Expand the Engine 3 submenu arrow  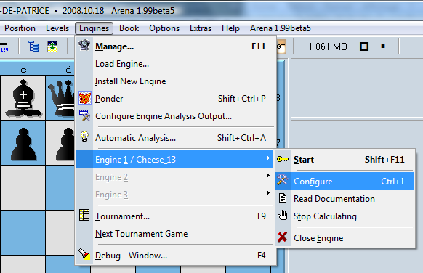coord(267,192)
